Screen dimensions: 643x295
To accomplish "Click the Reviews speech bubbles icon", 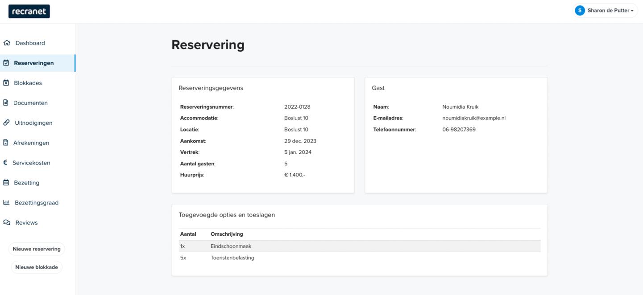I will click(x=6, y=223).
